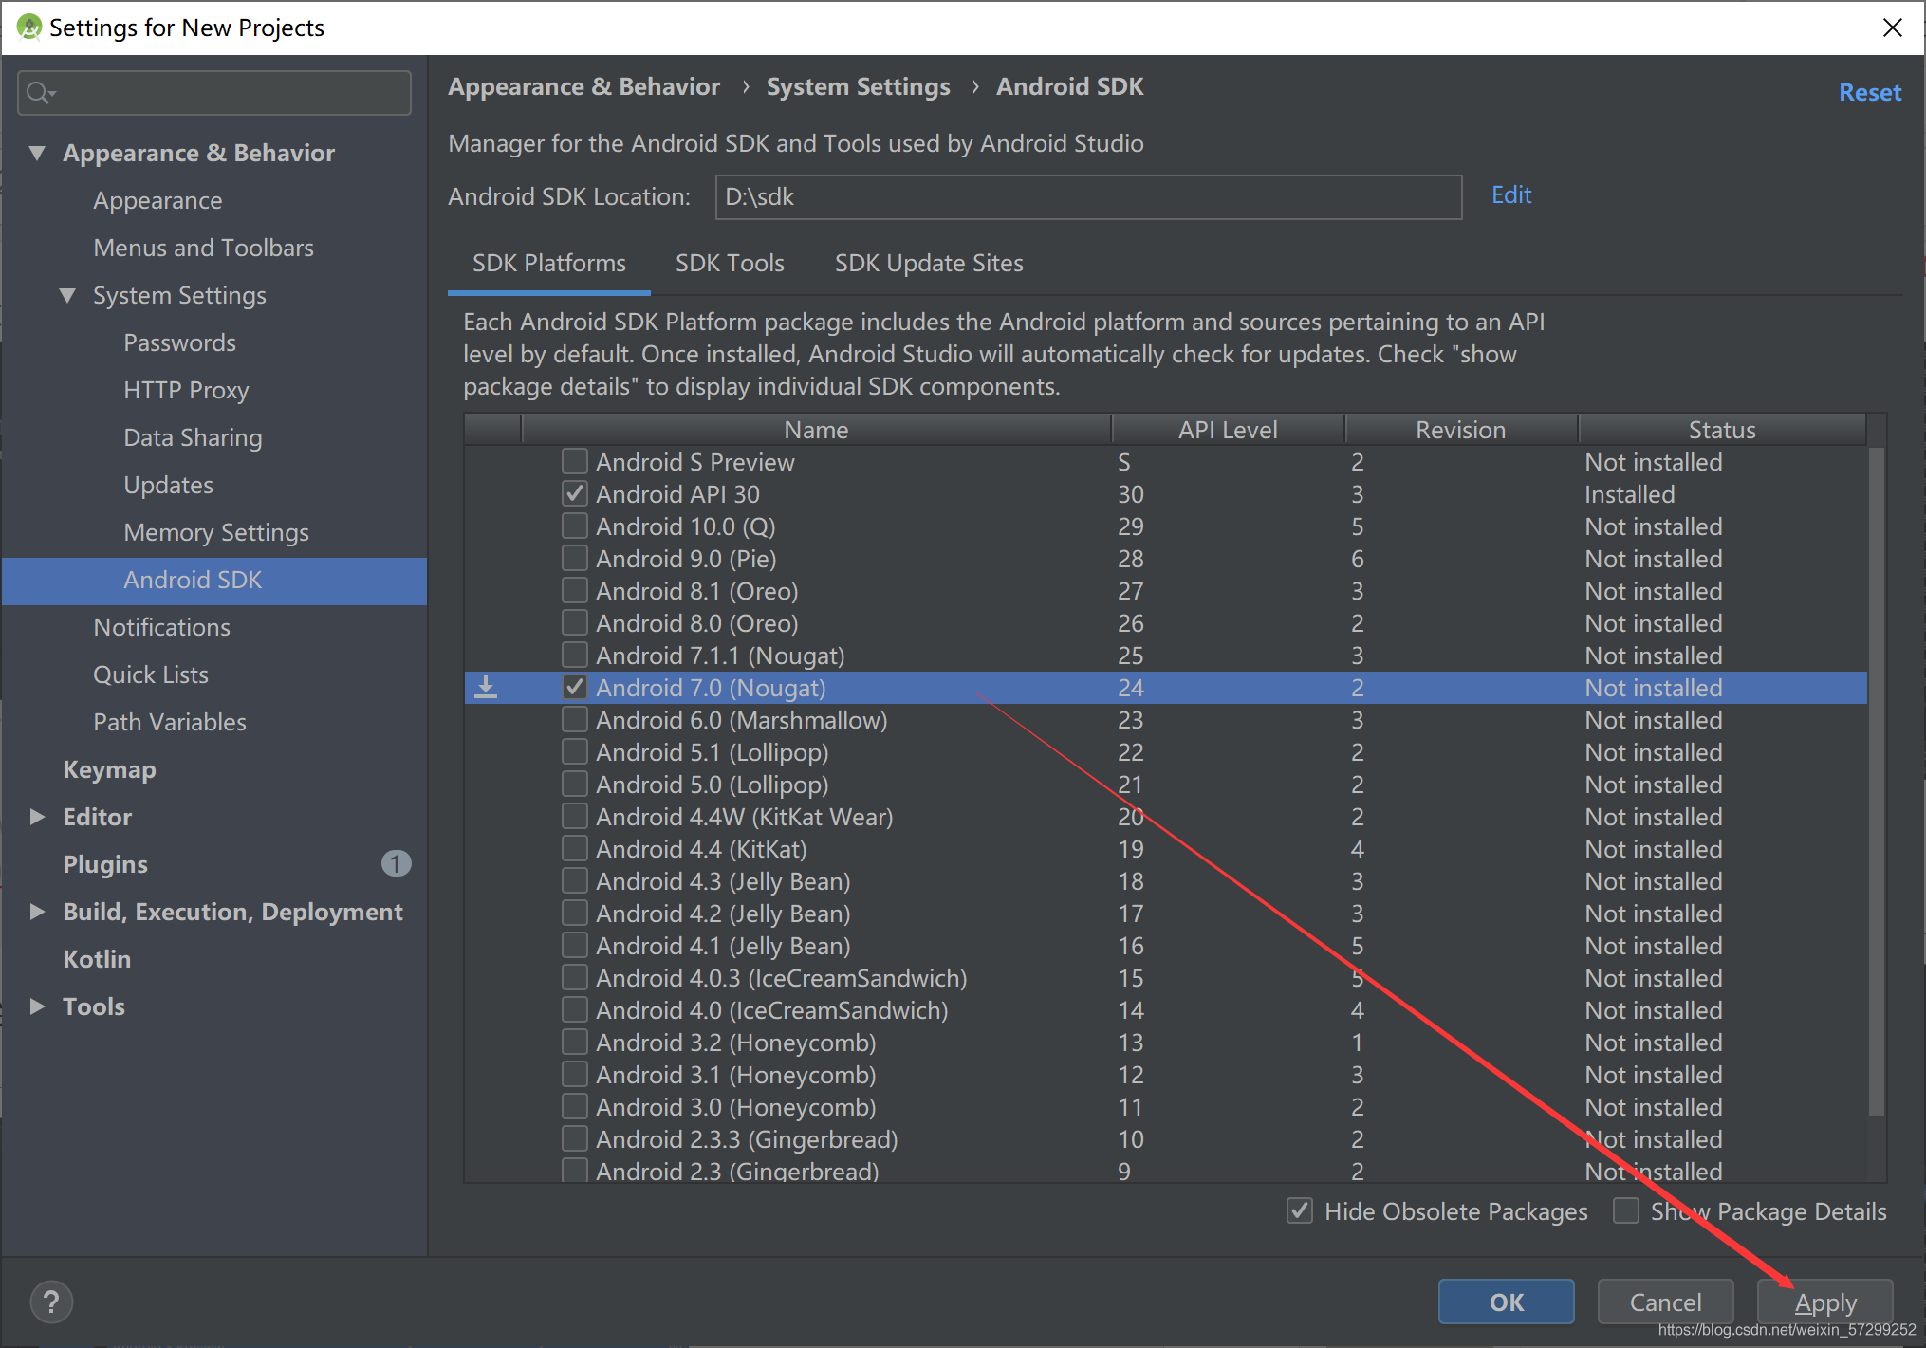Click the Edit link for SDK location

coord(1511,194)
